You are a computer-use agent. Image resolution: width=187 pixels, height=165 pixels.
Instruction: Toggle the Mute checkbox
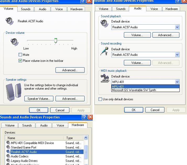coord(20,54)
